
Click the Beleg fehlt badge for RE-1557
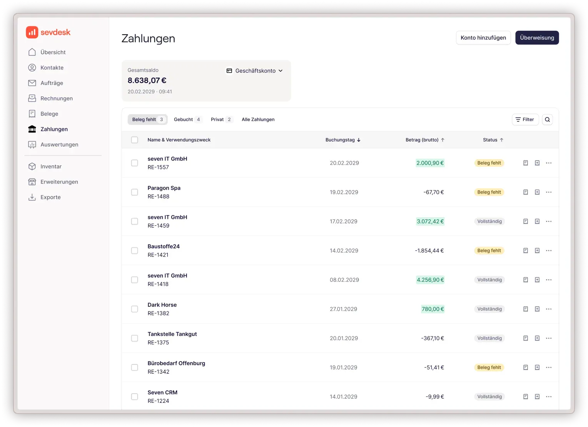click(x=489, y=163)
